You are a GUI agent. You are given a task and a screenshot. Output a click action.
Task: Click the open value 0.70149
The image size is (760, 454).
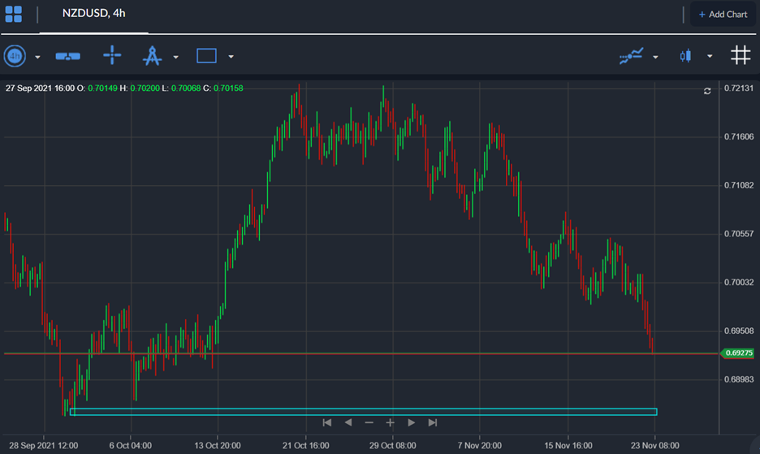(102, 89)
